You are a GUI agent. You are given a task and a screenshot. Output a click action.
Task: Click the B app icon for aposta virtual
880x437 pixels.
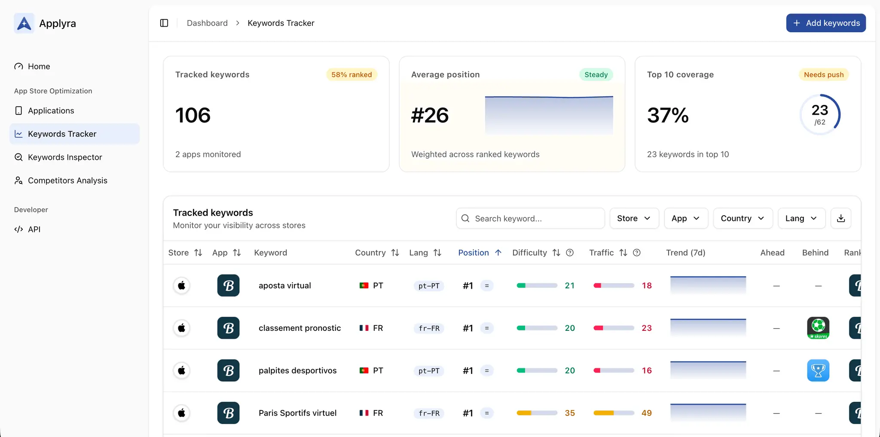click(229, 286)
